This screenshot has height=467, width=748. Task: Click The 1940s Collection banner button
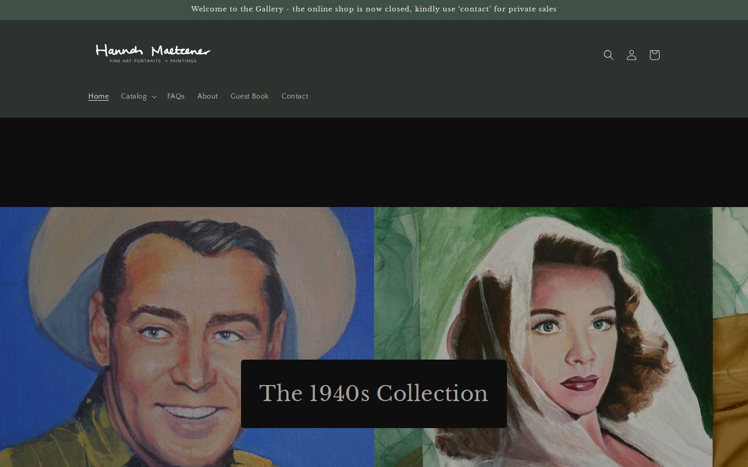coord(374,394)
